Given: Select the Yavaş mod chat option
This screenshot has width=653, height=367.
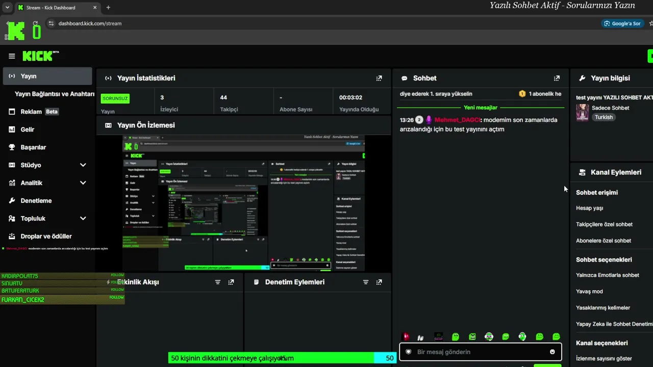Looking at the screenshot, I should coord(589,292).
